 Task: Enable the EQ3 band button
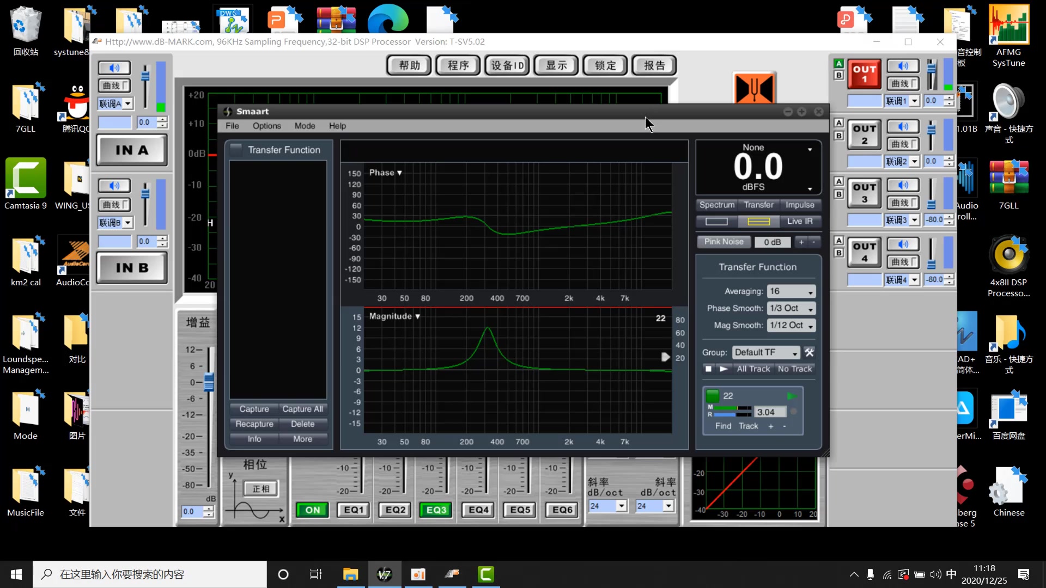[x=436, y=510]
